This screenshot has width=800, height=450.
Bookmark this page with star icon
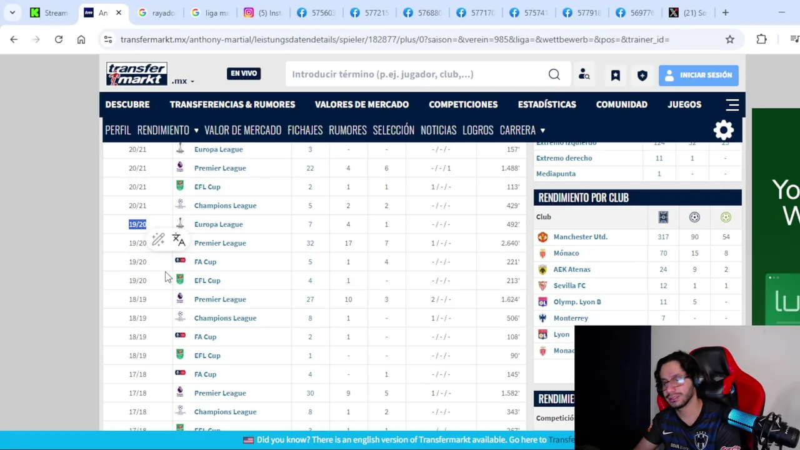tap(730, 39)
